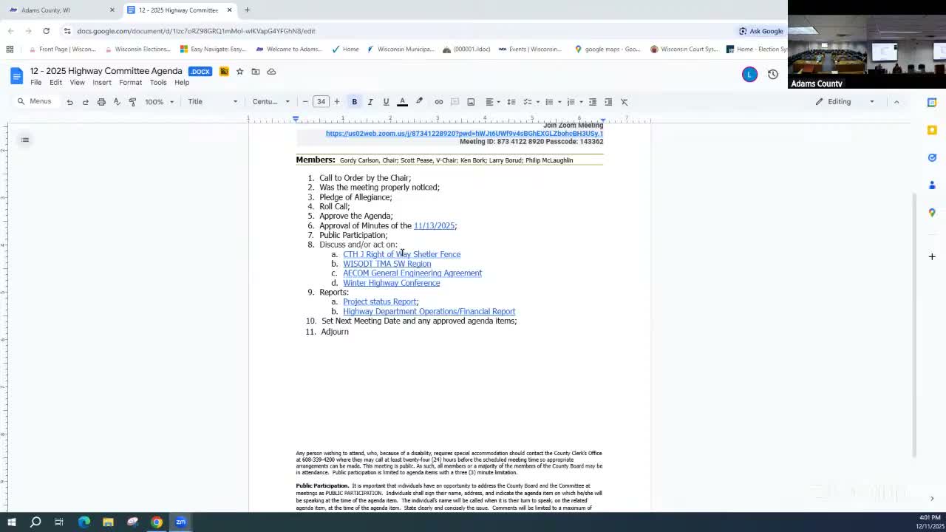Click the insert image icon
946x532 pixels.
click(x=471, y=102)
